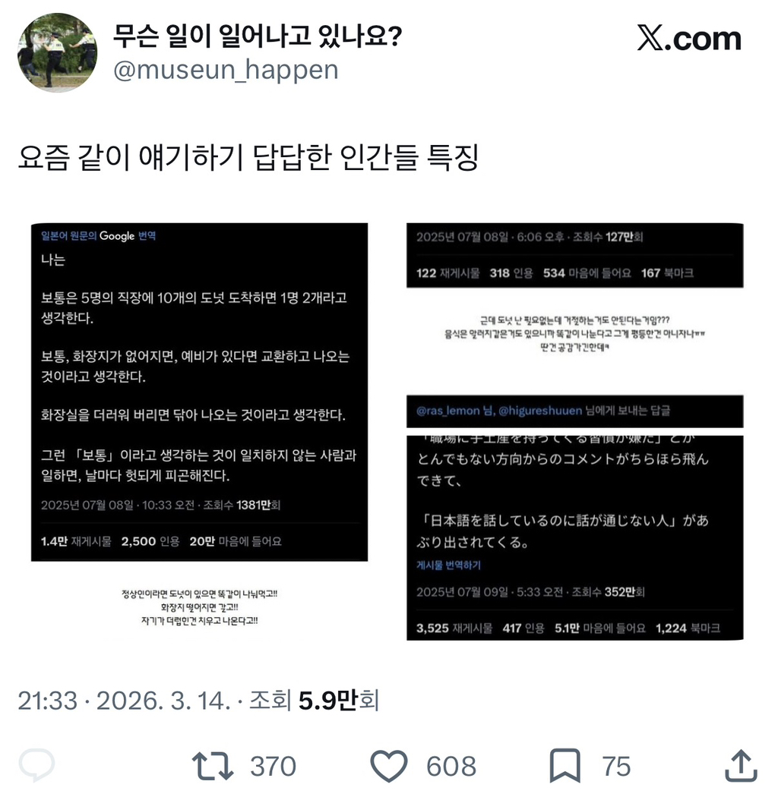Open the X.com logo
This screenshot has width=778, height=797.
[689, 38]
